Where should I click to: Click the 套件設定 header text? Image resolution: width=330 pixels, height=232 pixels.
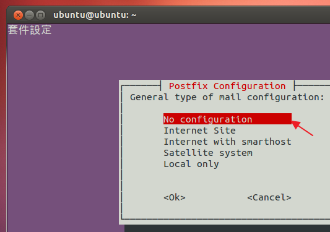tap(30, 30)
